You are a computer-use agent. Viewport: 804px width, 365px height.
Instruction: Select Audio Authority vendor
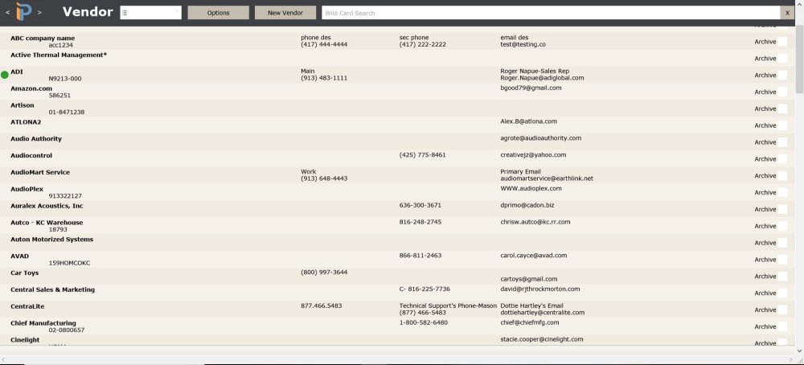(x=36, y=138)
